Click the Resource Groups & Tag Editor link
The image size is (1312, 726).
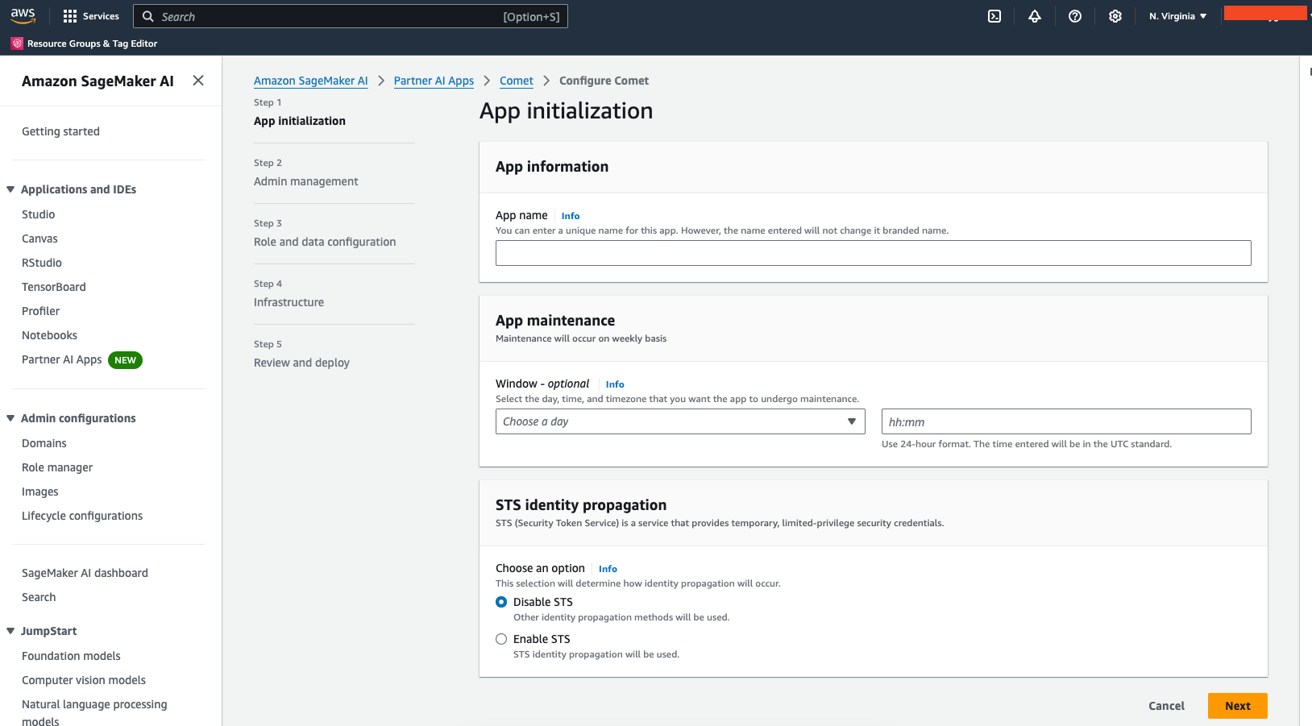click(92, 44)
